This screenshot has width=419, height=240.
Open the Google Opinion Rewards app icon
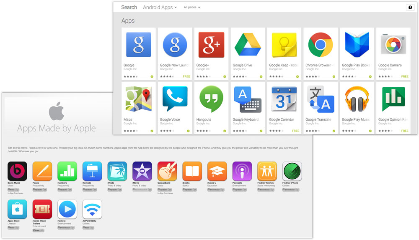(393, 99)
